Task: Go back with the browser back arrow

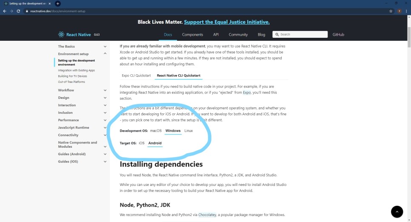Action: click(4, 11)
